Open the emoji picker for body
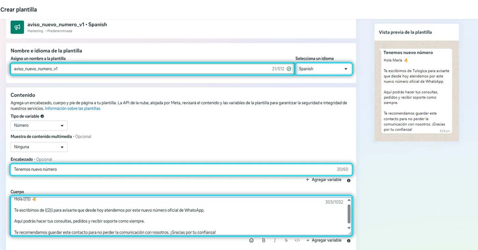478x250 pixels. pos(252,240)
